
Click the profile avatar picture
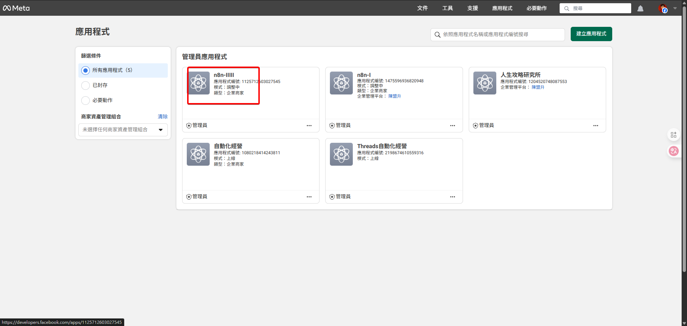click(663, 9)
